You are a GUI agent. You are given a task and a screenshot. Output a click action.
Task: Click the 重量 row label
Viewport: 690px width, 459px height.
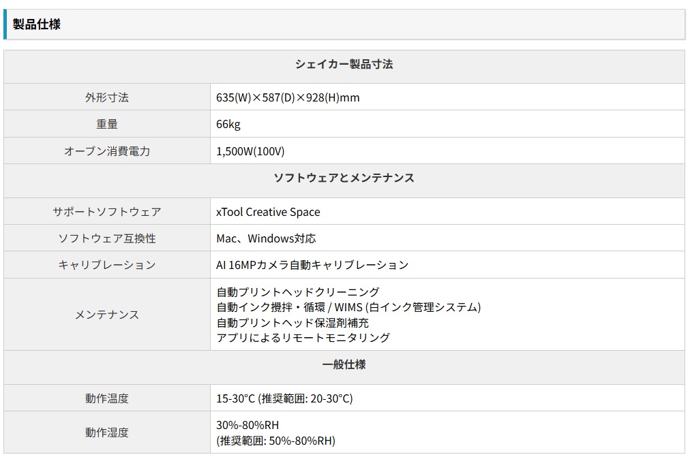click(107, 124)
